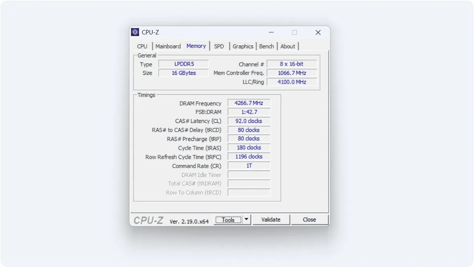
Task: Click the empty Row To Column field
Action: click(249, 193)
